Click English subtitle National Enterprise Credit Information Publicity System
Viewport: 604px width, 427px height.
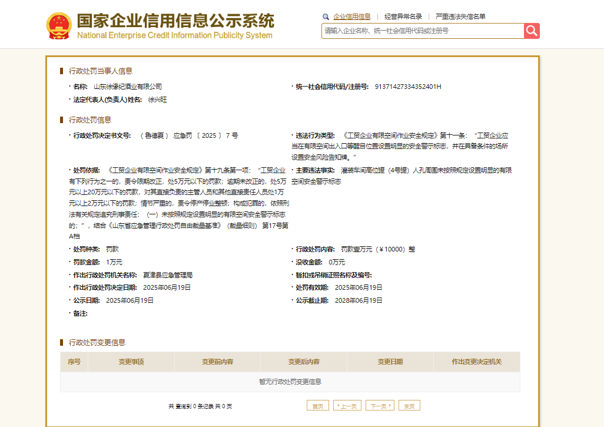(x=175, y=35)
